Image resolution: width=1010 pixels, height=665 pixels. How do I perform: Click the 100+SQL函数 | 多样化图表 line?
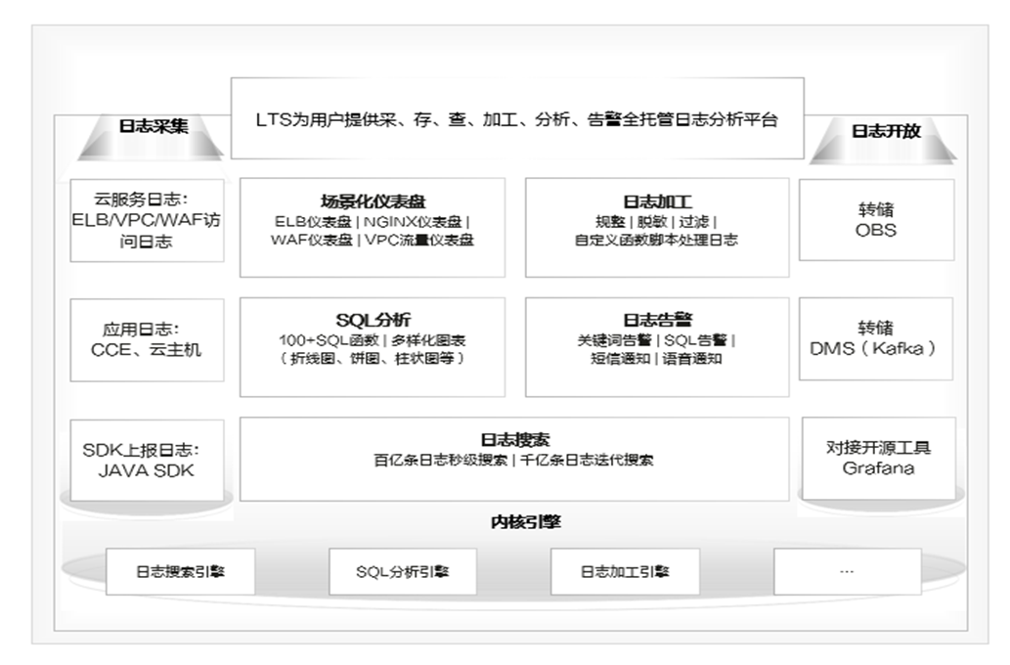pos(373,340)
